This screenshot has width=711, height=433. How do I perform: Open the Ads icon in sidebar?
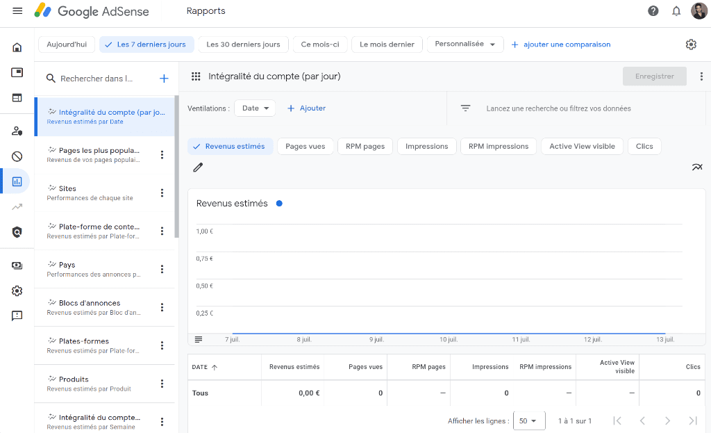pyautogui.click(x=17, y=72)
